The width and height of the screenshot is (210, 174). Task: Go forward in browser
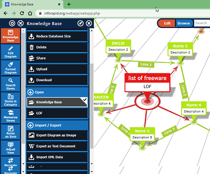tap(14, 13)
